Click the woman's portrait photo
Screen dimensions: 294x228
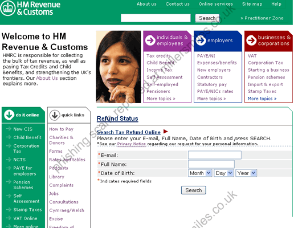pos(119,67)
